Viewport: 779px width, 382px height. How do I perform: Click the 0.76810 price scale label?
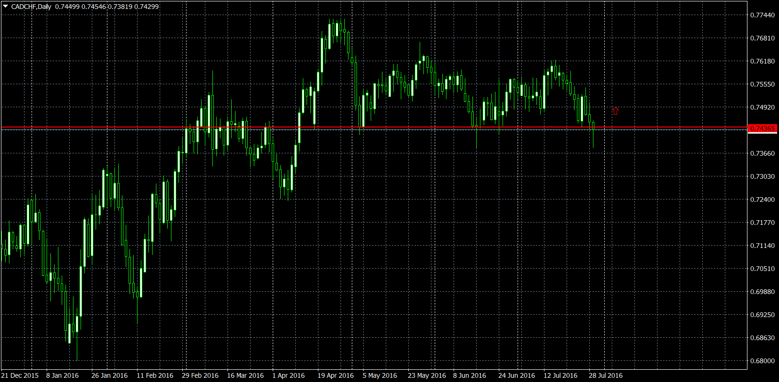pyautogui.click(x=762, y=38)
